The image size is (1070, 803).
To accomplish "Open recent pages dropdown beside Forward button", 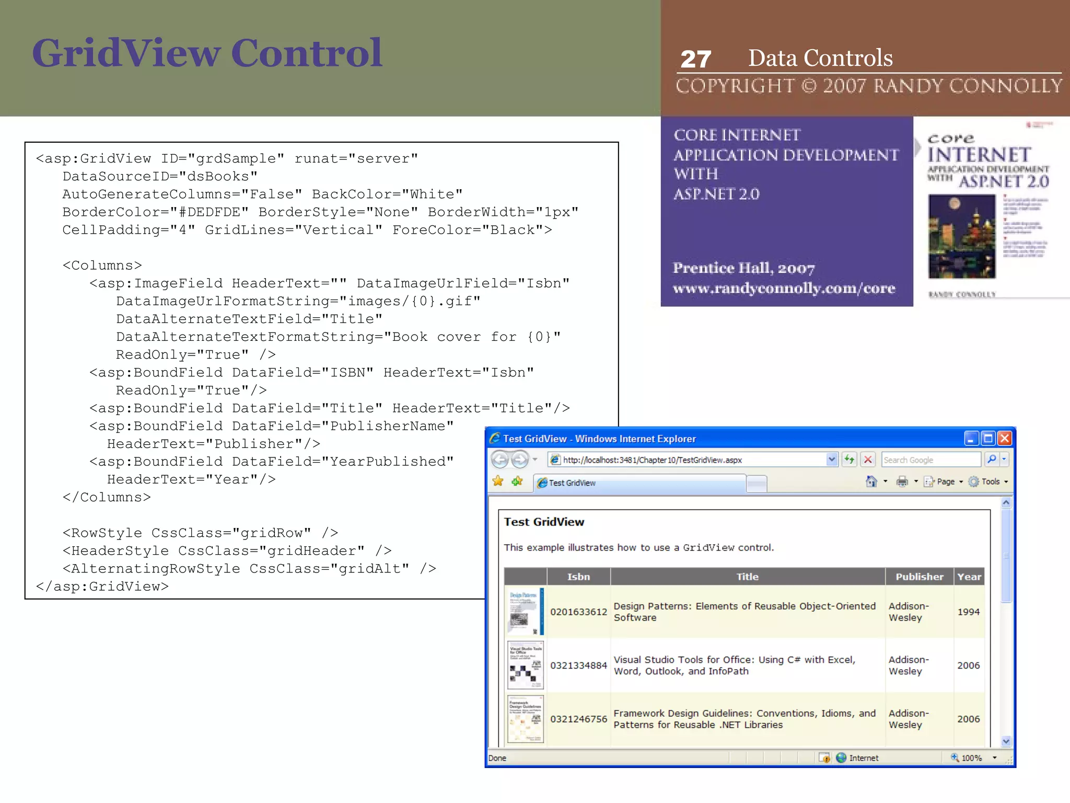I will pyautogui.click(x=535, y=460).
